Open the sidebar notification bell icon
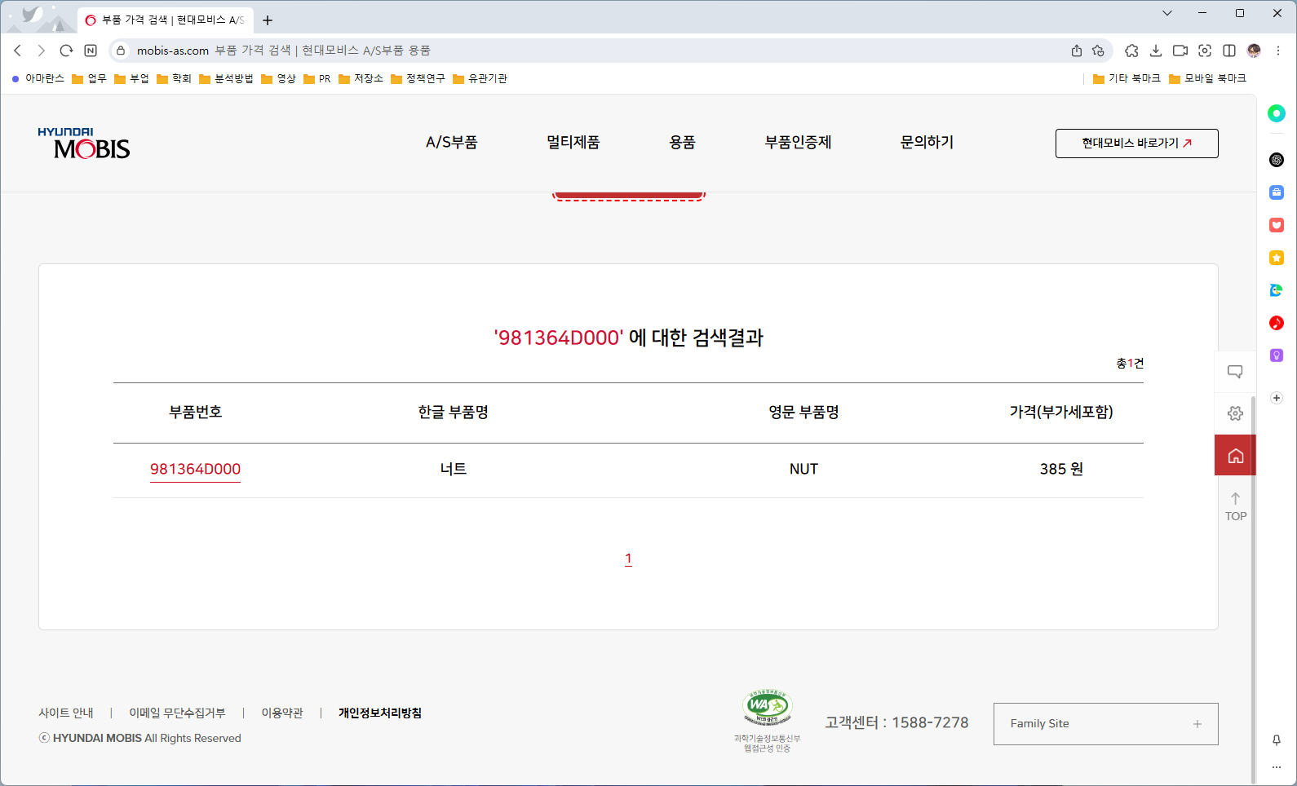1297x786 pixels. pos(1277,740)
